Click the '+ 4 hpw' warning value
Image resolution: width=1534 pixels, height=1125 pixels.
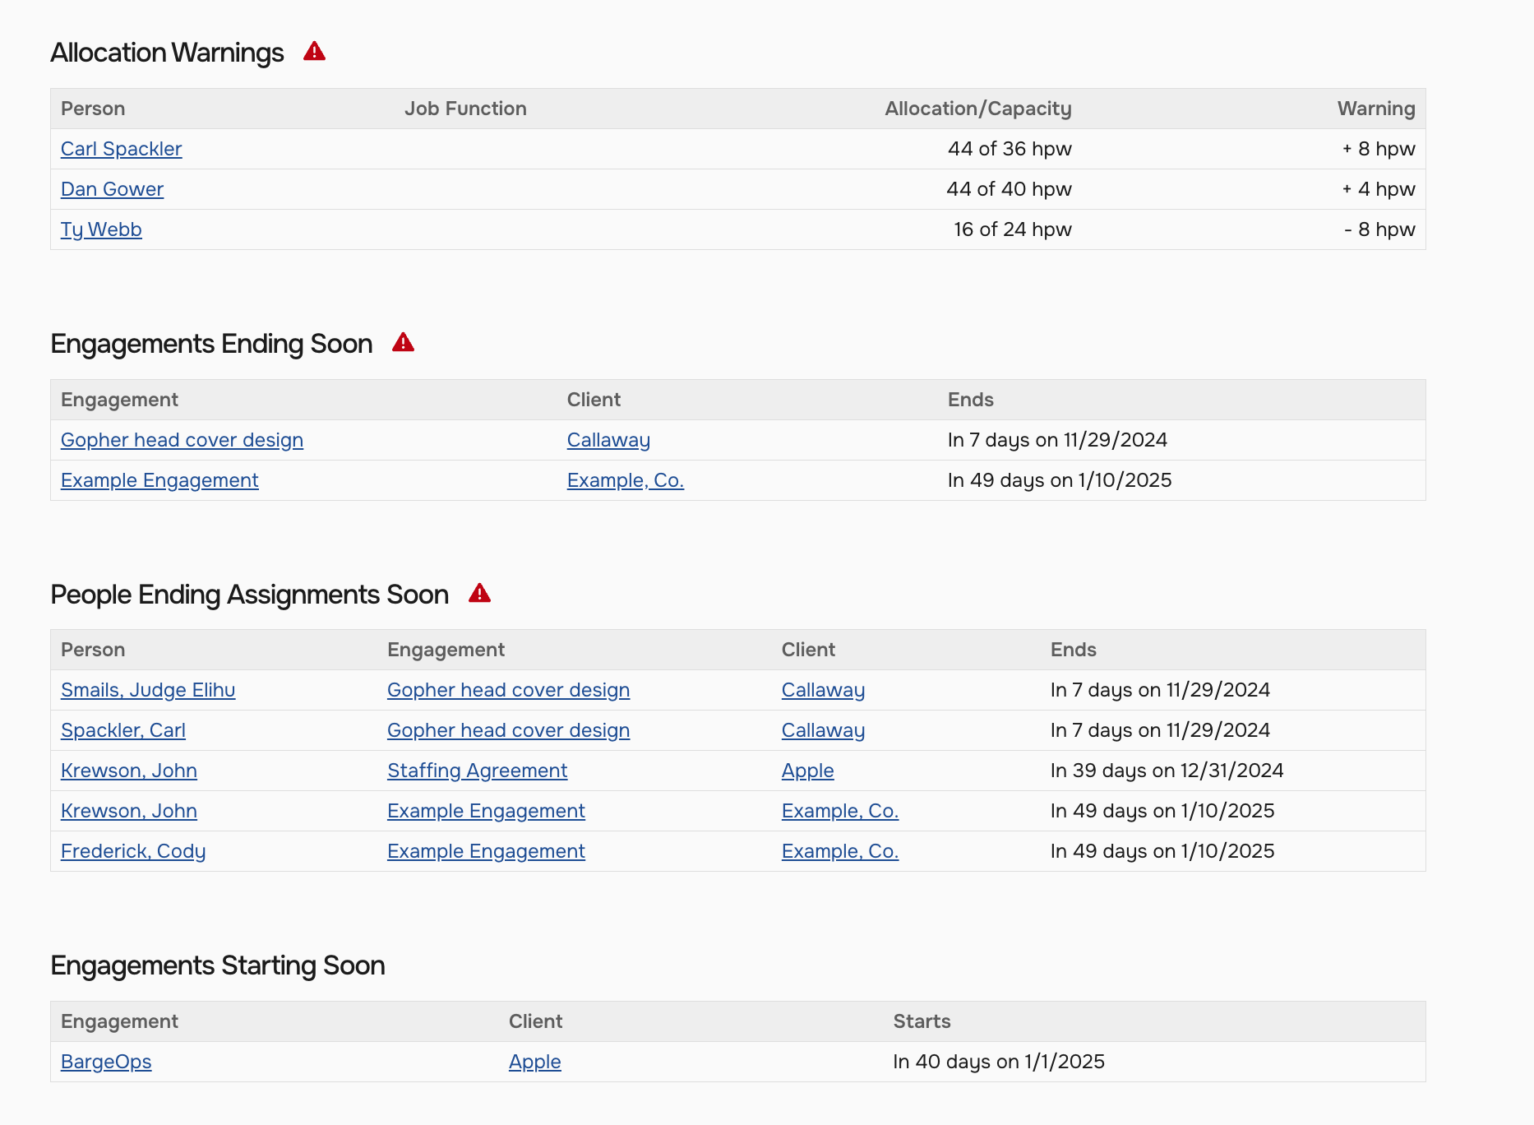1379,189
